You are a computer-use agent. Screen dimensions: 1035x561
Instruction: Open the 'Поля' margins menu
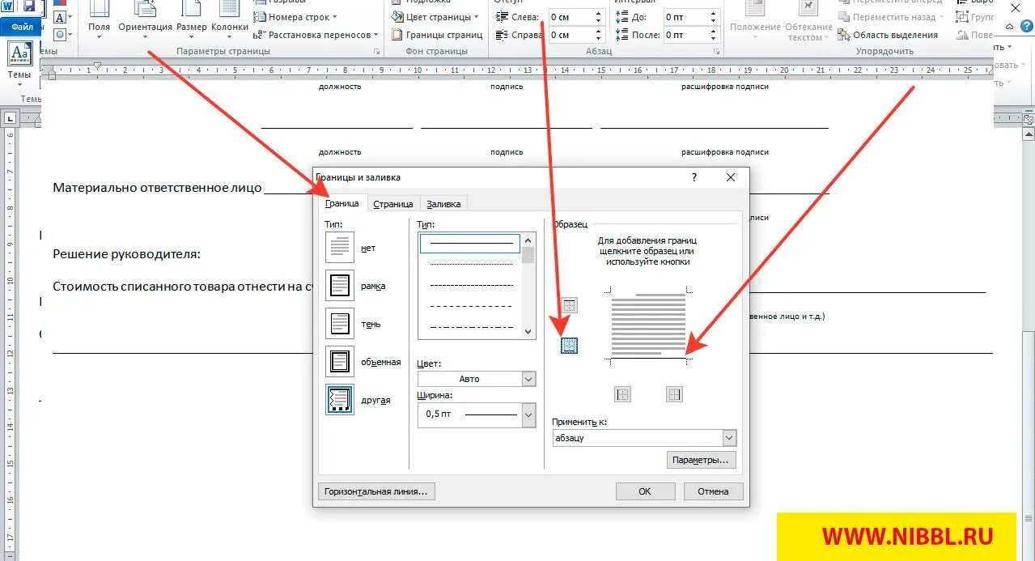tap(99, 19)
